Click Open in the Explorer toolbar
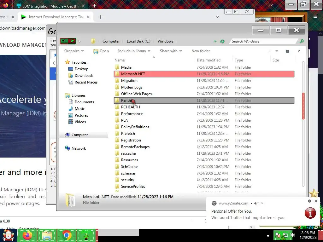The height and width of the screenshot is (242, 323). click(101, 51)
